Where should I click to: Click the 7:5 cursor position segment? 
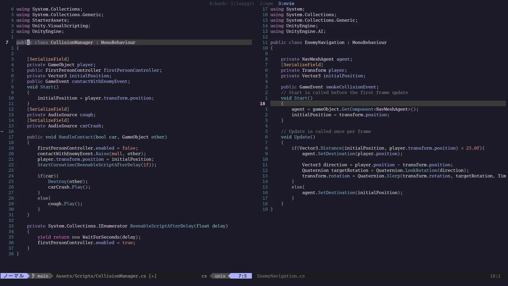tap(242, 276)
